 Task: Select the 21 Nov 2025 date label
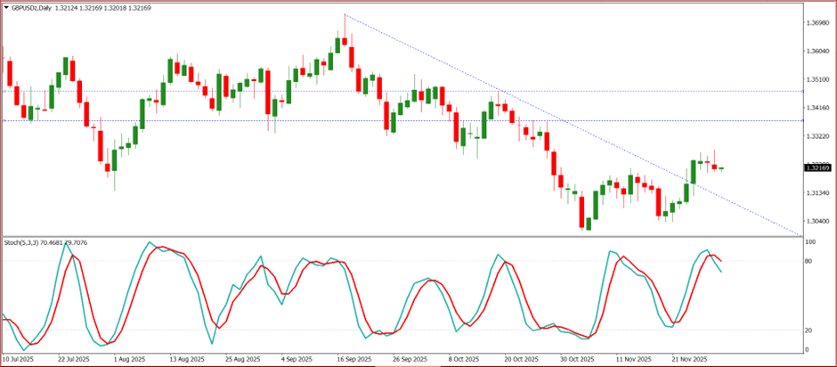(x=688, y=359)
